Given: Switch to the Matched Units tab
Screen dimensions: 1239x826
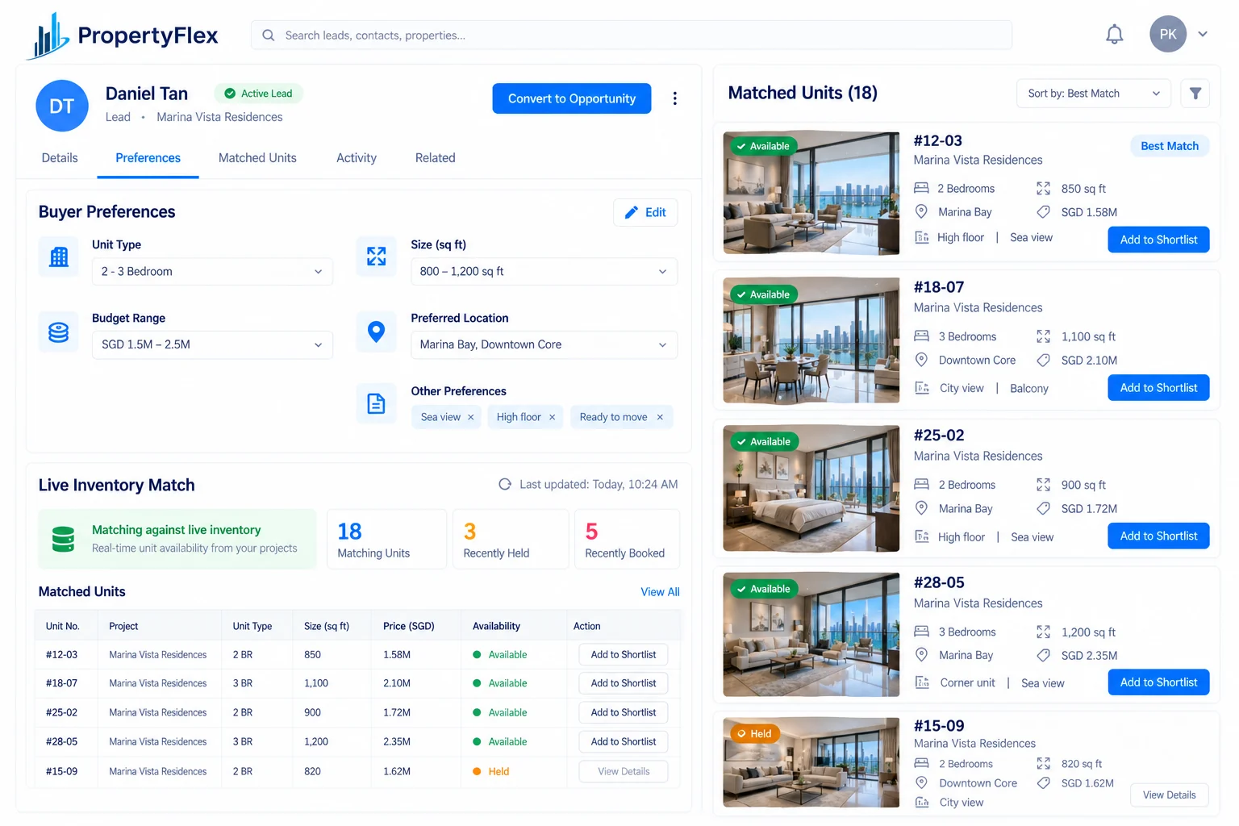Looking at the screenshot, I should 257,158.
